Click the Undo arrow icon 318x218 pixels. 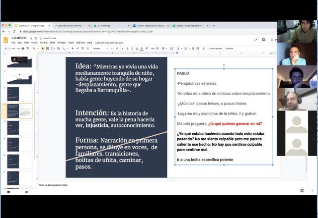click(x=13, y=49)
